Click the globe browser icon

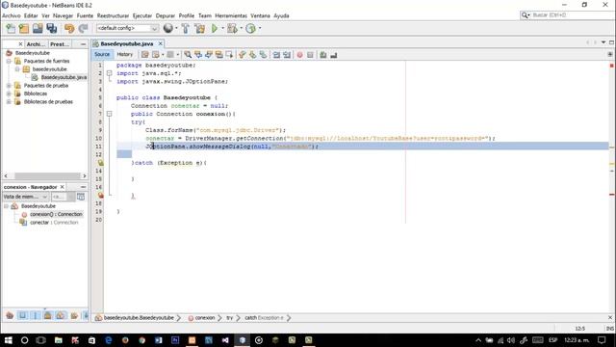point(168,28)
